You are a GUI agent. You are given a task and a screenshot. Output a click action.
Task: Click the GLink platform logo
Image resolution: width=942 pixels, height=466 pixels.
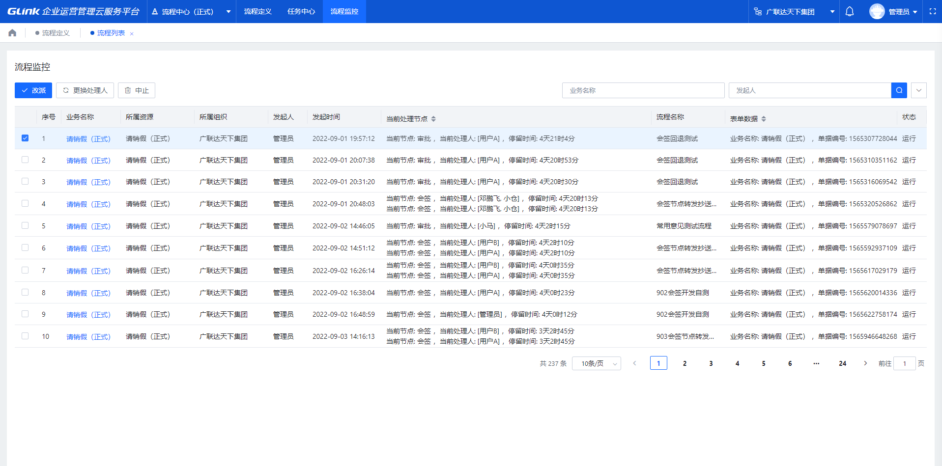click(x=74, y=11)
